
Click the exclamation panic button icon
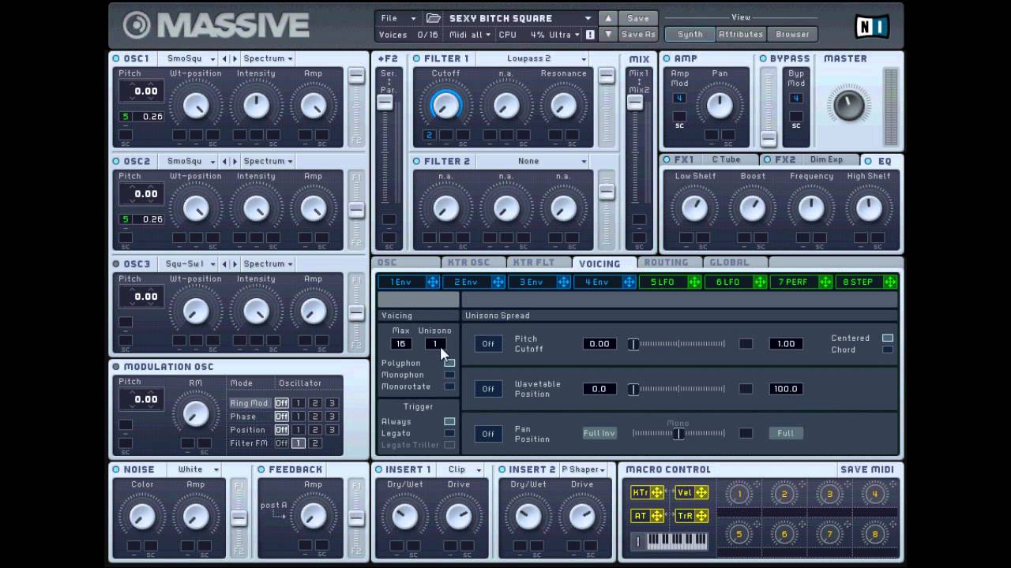[x=590, y=35]
